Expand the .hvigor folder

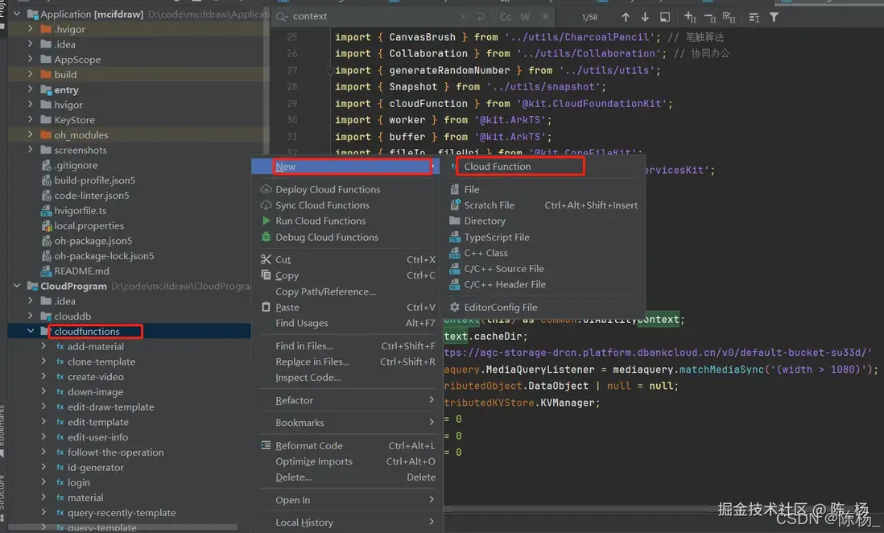pos(30,28)
